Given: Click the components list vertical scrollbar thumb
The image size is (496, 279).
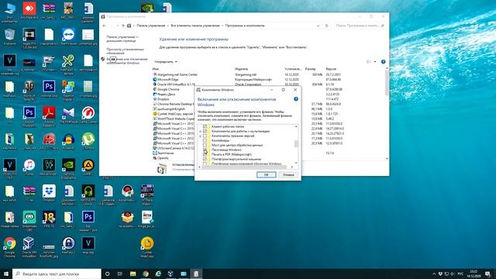Looking at the screenshot, I should pyautogui.click(x=296, y=143).
